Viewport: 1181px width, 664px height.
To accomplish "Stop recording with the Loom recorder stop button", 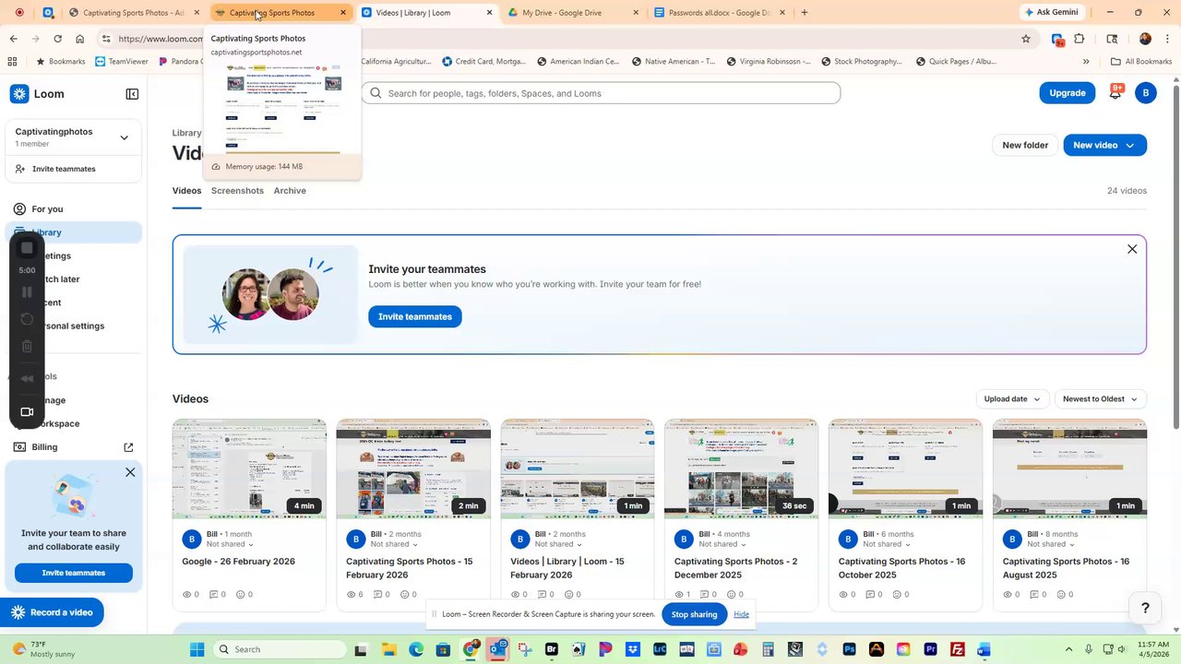I will [x=27, y=248].
